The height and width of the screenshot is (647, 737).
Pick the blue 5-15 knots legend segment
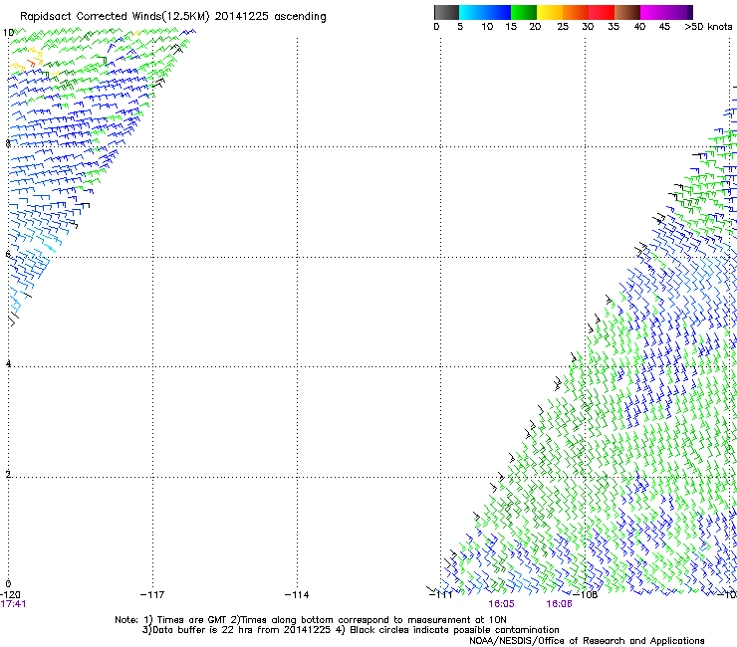tap(485, 12)
